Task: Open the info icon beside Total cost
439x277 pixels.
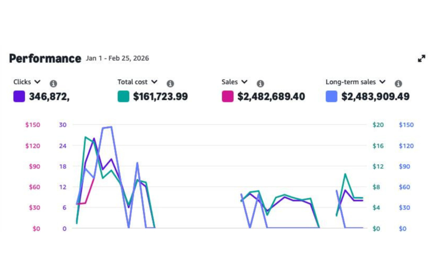Action: (x=170, y=84)
